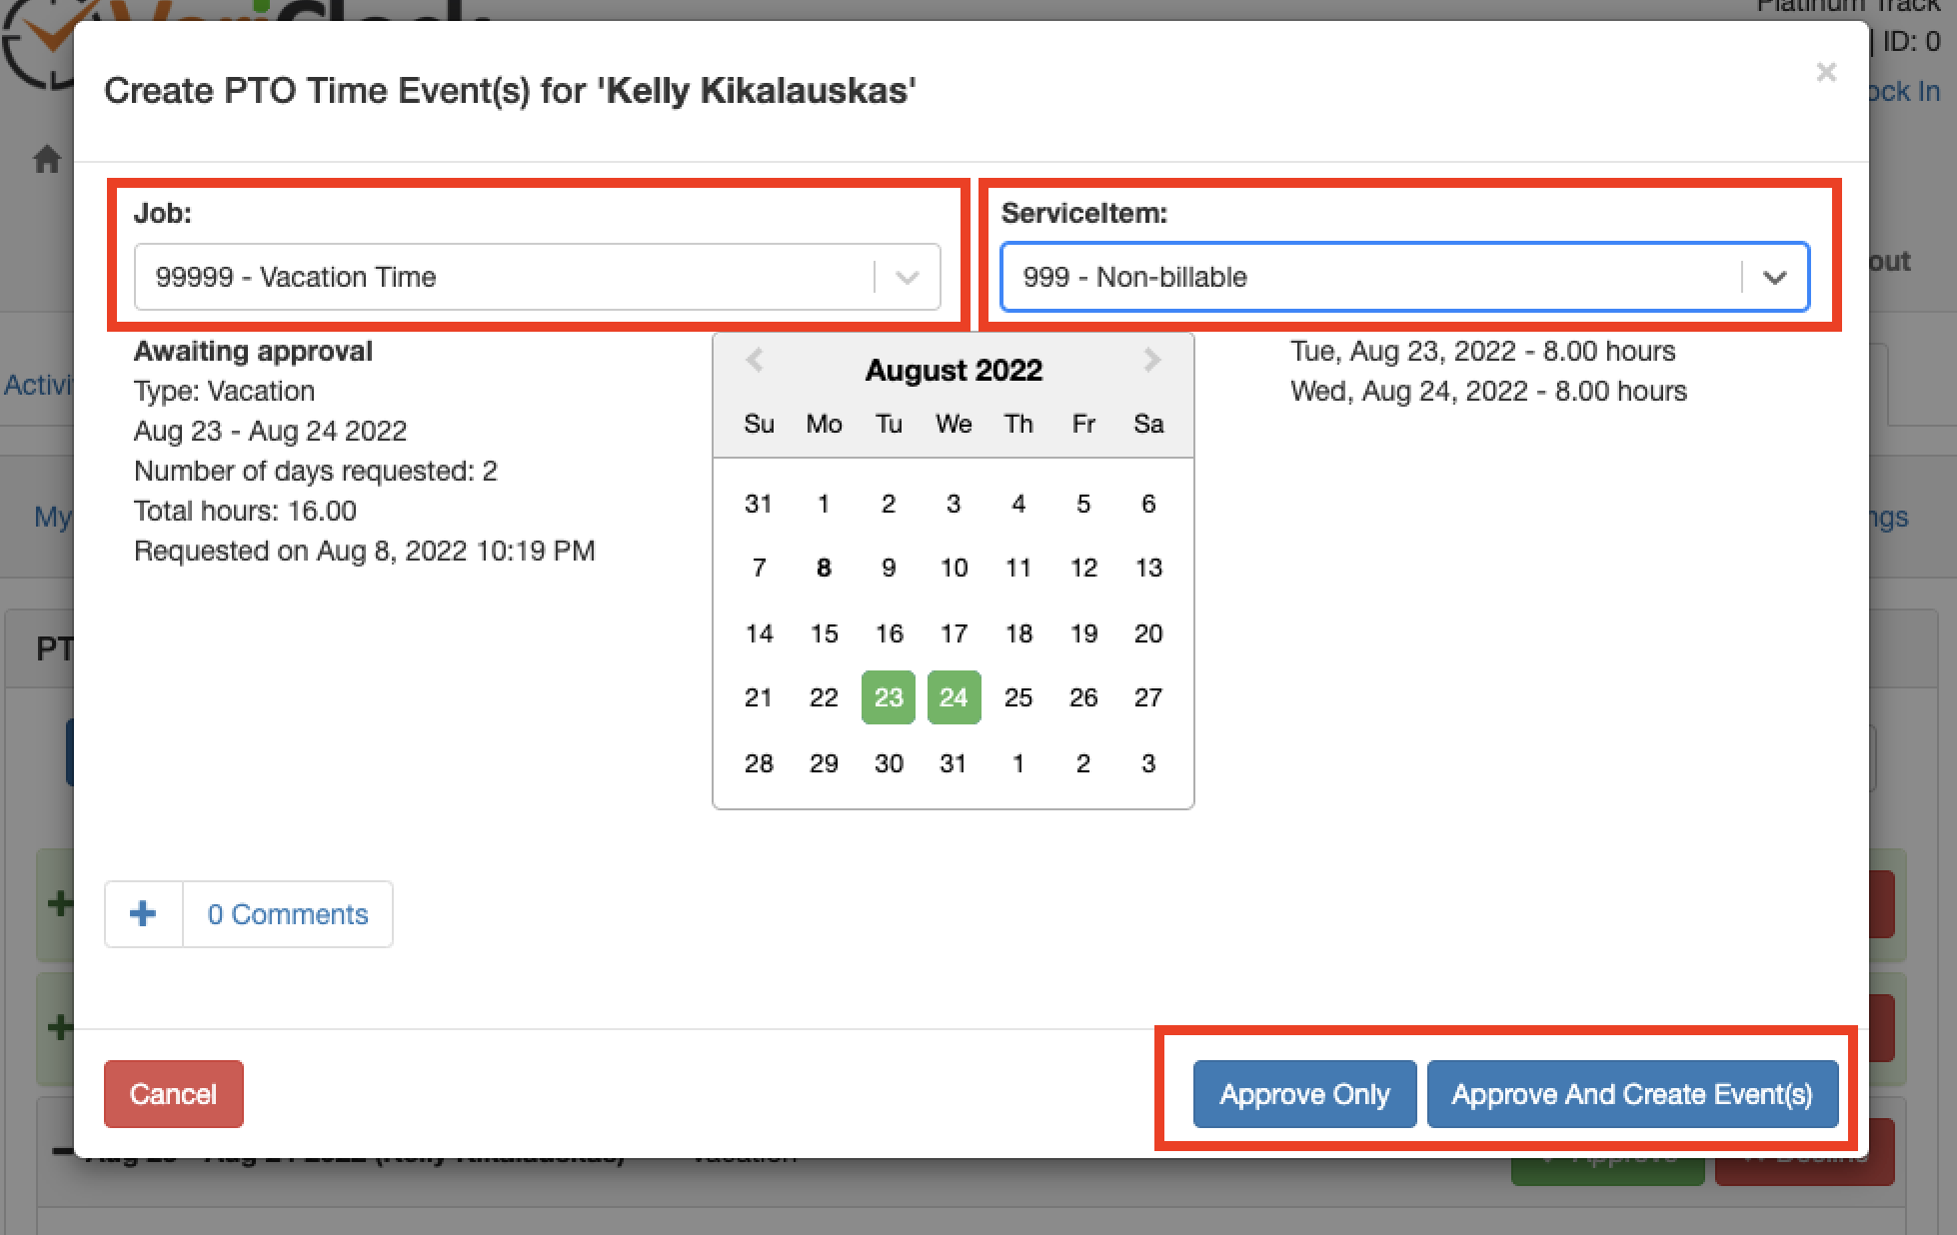Open the 0 Comments link

288,914
